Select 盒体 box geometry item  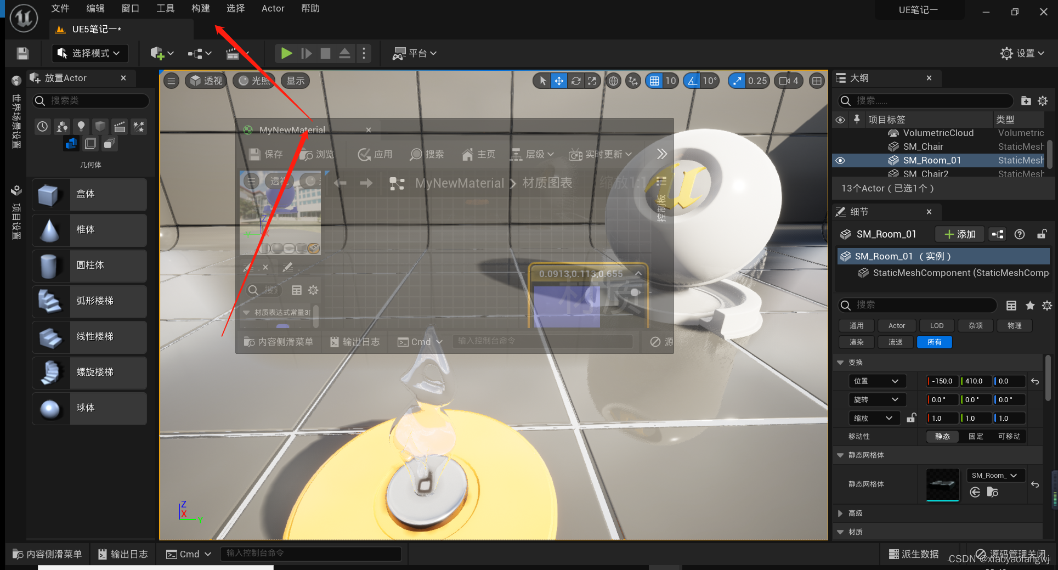click(x=89, y=194)
